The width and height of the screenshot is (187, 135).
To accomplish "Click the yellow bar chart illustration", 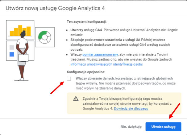I will (x=20, y=30).
